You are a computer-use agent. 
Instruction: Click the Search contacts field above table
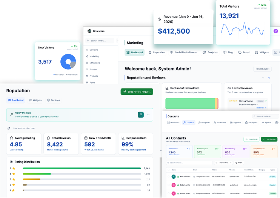pos(189,163)
